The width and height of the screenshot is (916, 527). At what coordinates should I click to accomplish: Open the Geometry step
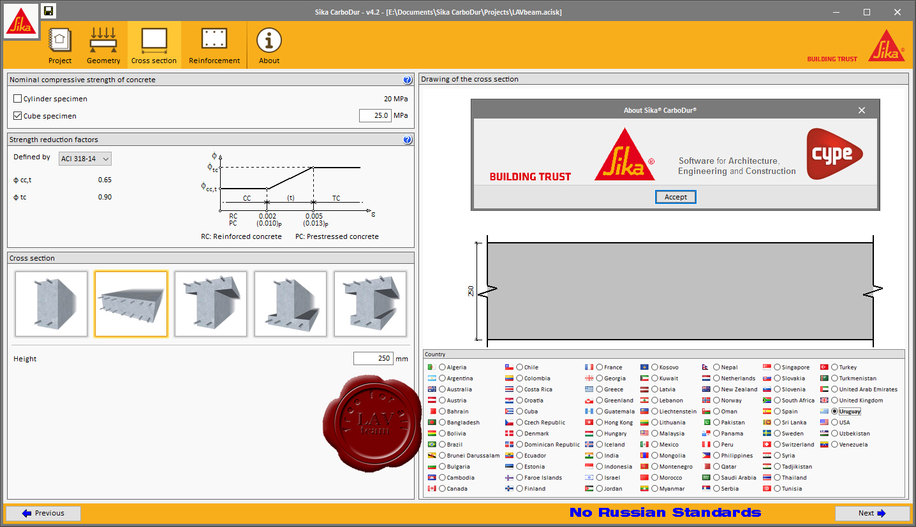[x=103, y=45]
